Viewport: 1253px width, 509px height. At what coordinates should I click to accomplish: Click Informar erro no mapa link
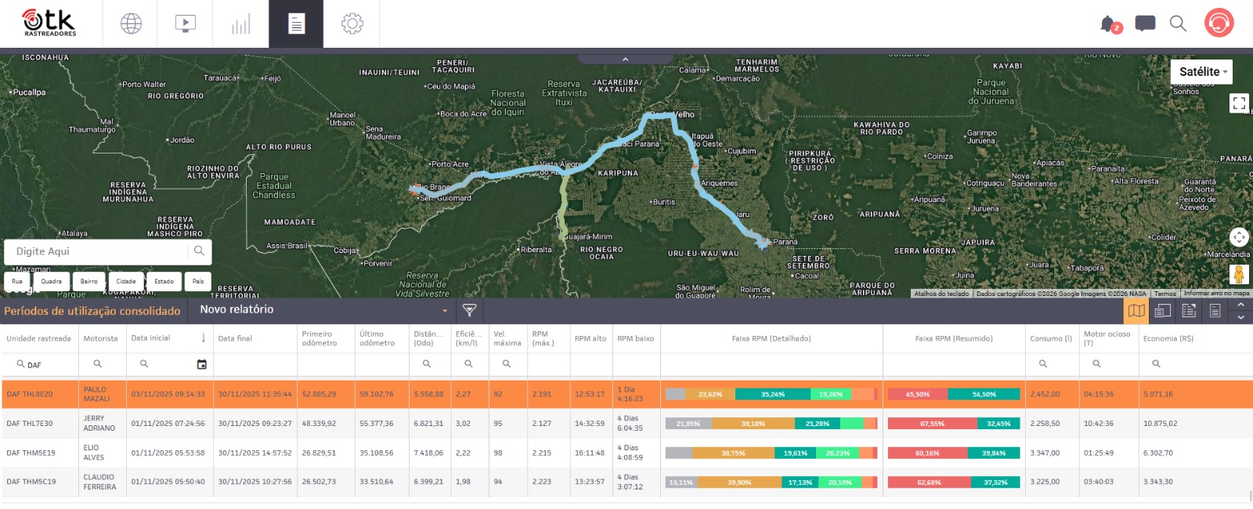click(x=1216, y=294)
